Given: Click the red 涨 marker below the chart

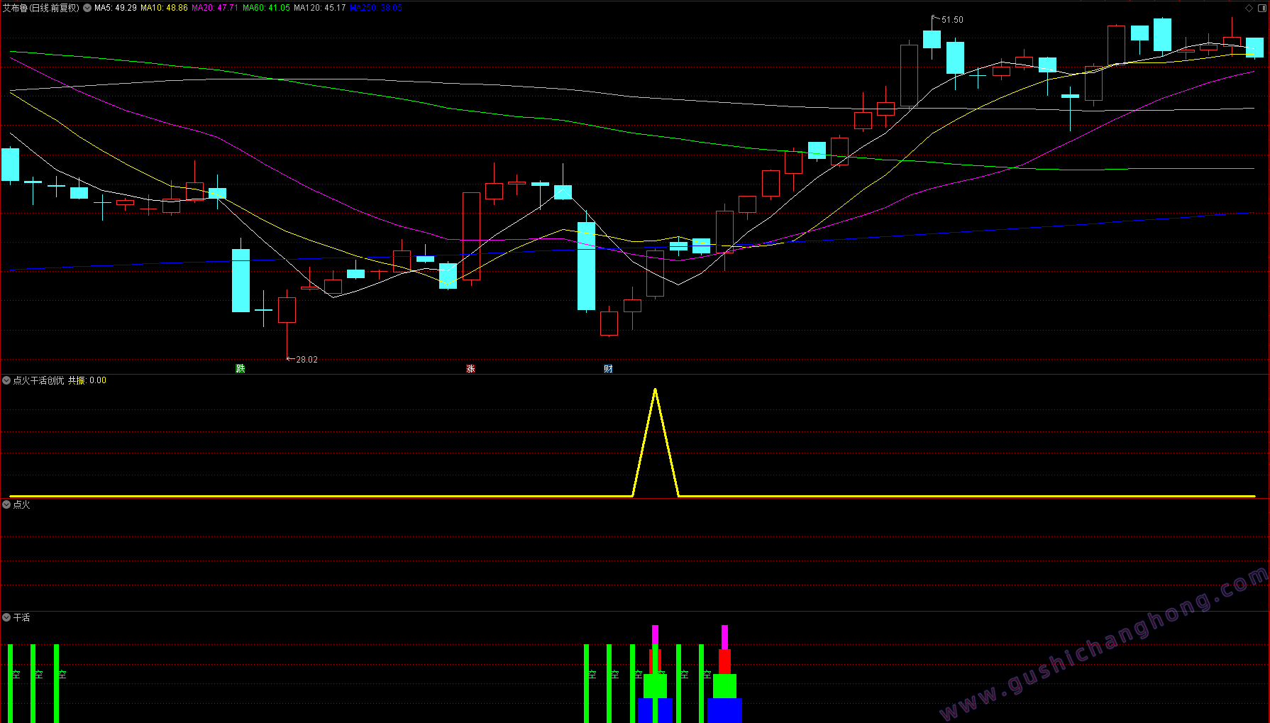Looking at the screenshot, I should point(470,368).
